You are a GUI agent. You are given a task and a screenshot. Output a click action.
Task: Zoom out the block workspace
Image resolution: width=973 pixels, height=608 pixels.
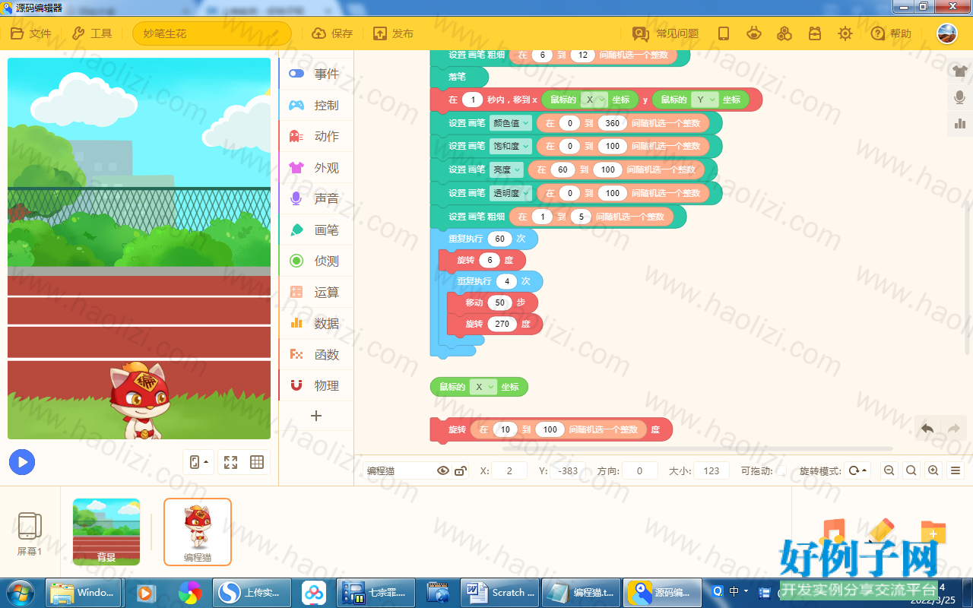pos(889,470)
